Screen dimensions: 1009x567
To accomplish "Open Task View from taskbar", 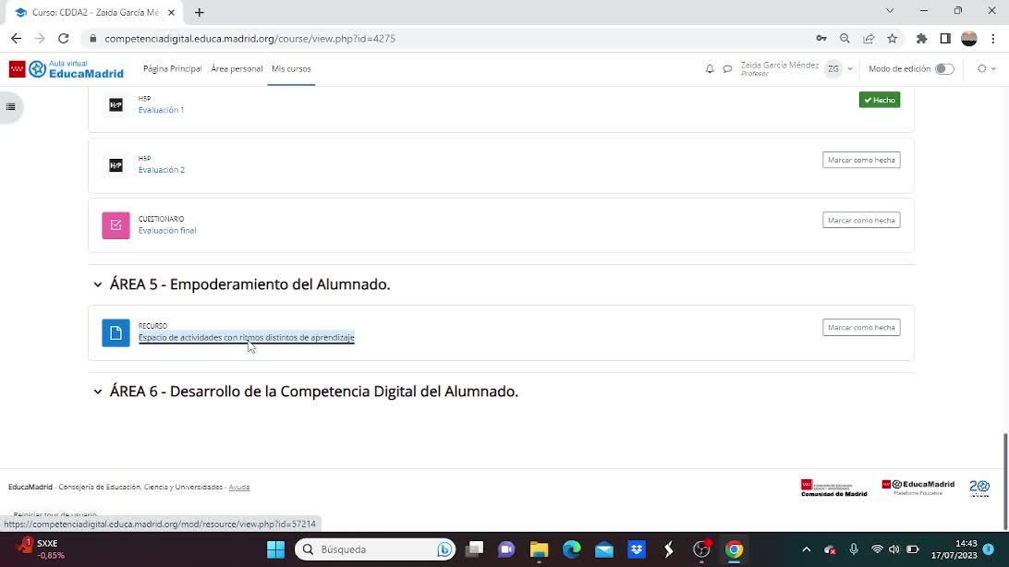I will tap(474, 549).
